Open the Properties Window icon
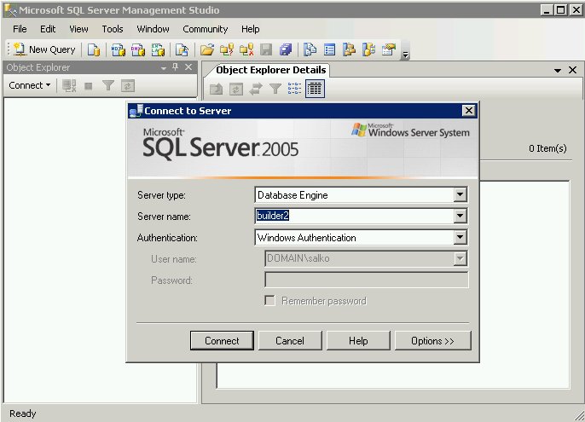Viewport: 585px width, 422px height. pyautogui.click(x=389, y=49)
